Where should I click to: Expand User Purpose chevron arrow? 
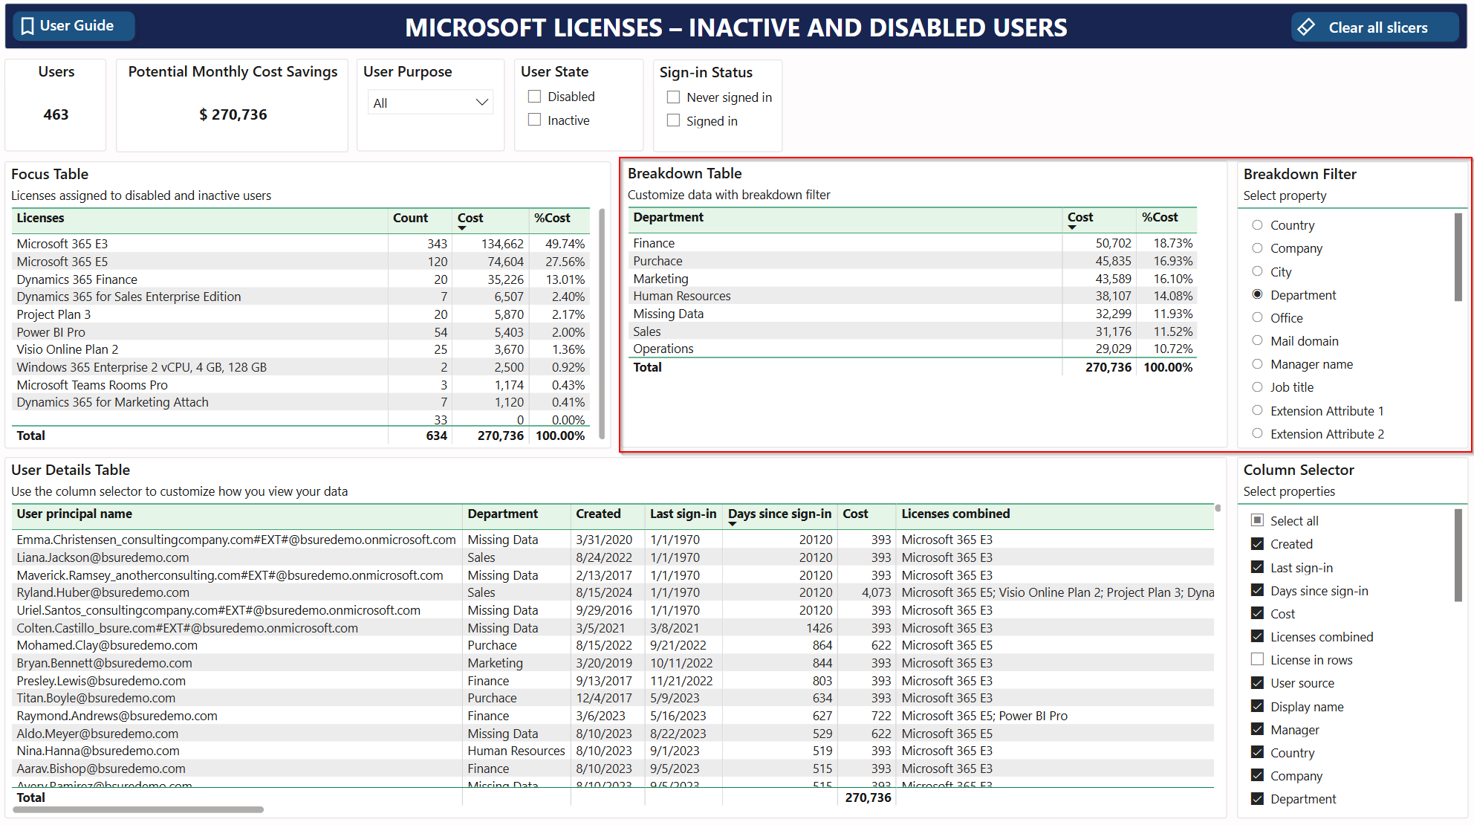(481, 103)
